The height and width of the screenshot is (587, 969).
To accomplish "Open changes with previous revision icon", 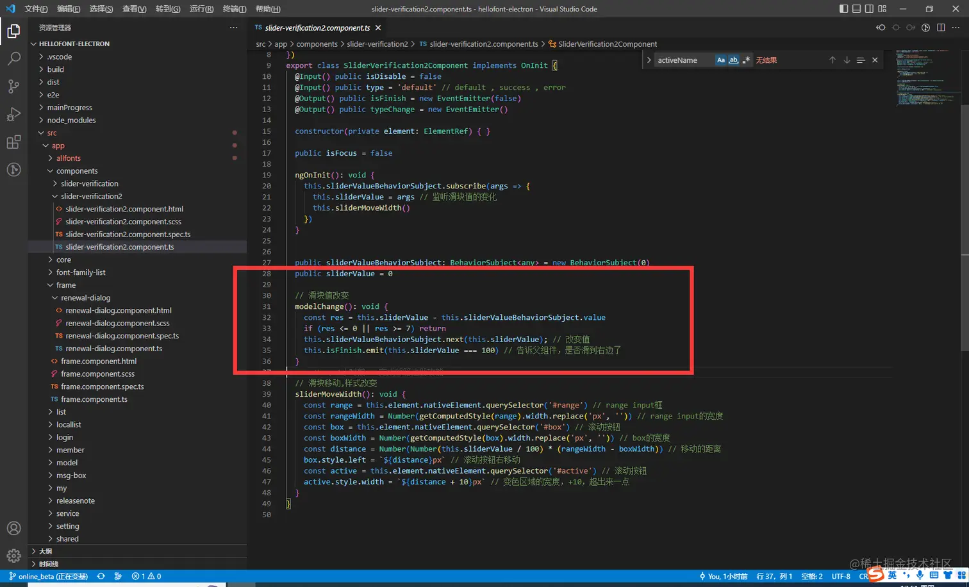I will (881, 28).
